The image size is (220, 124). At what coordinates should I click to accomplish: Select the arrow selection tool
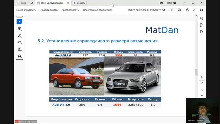click(x=20, y=22)
